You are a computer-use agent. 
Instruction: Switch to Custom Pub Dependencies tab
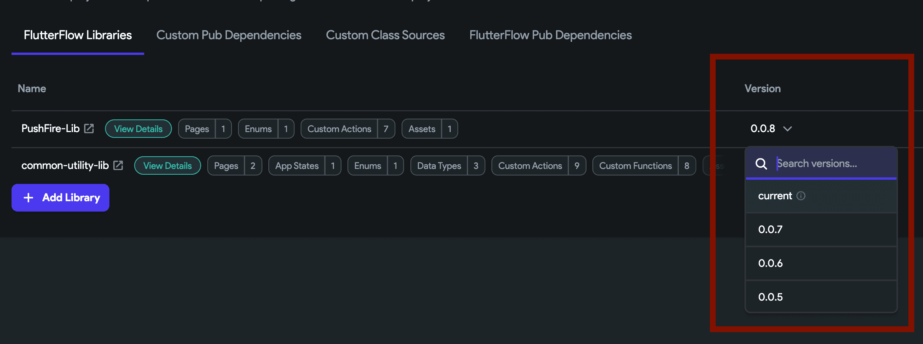[x=228, y=35]
